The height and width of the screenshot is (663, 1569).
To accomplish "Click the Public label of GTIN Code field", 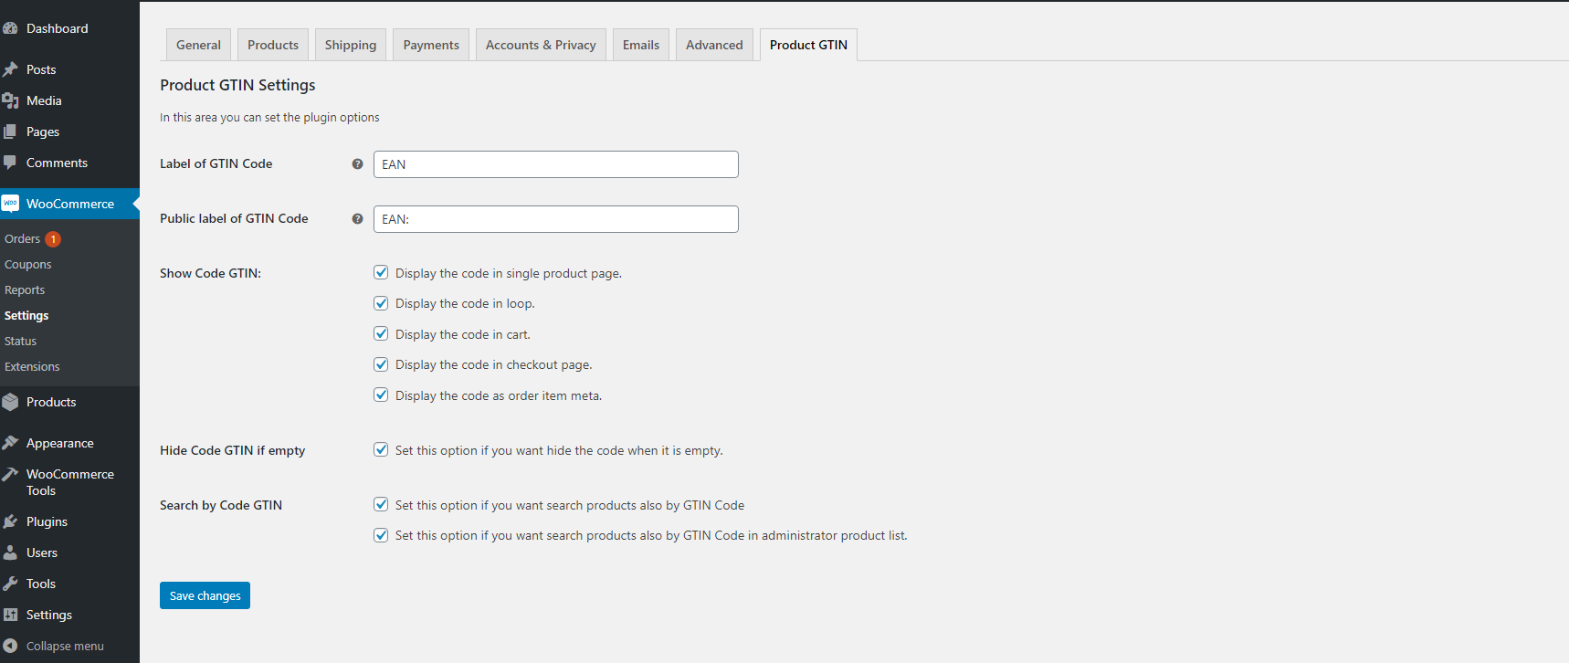I will point(555,219).
